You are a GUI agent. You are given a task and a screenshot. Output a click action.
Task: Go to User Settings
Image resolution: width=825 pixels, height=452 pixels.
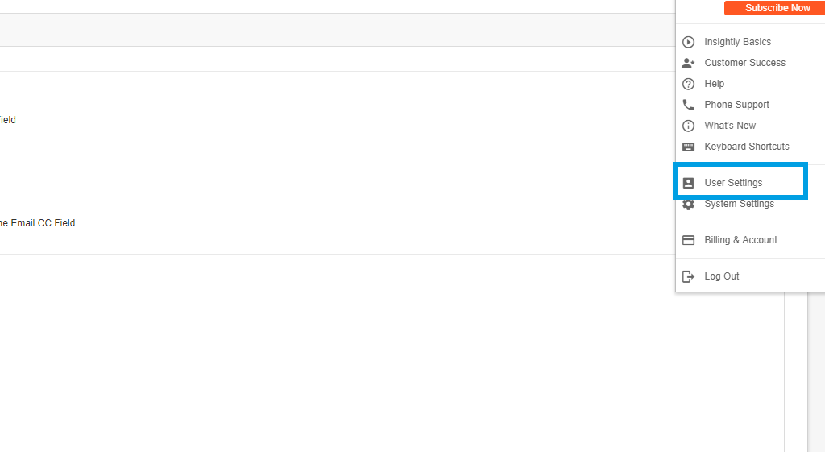733,183
